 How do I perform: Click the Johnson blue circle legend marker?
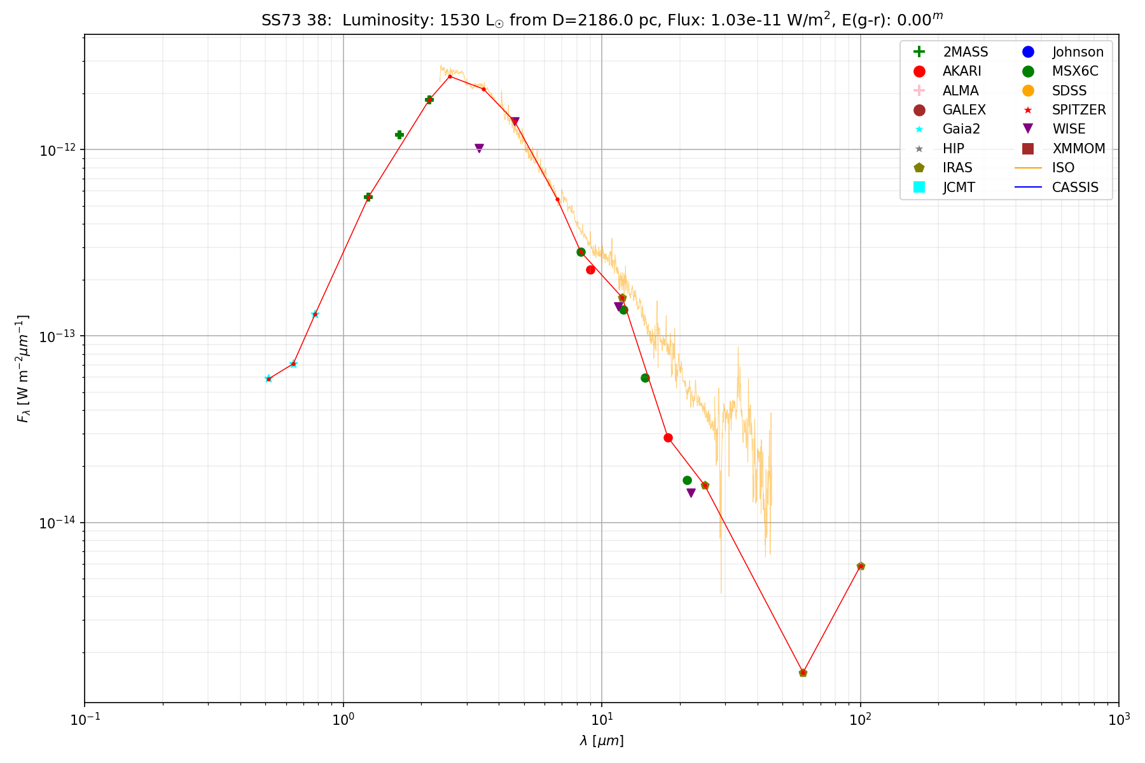point(1028,52)
